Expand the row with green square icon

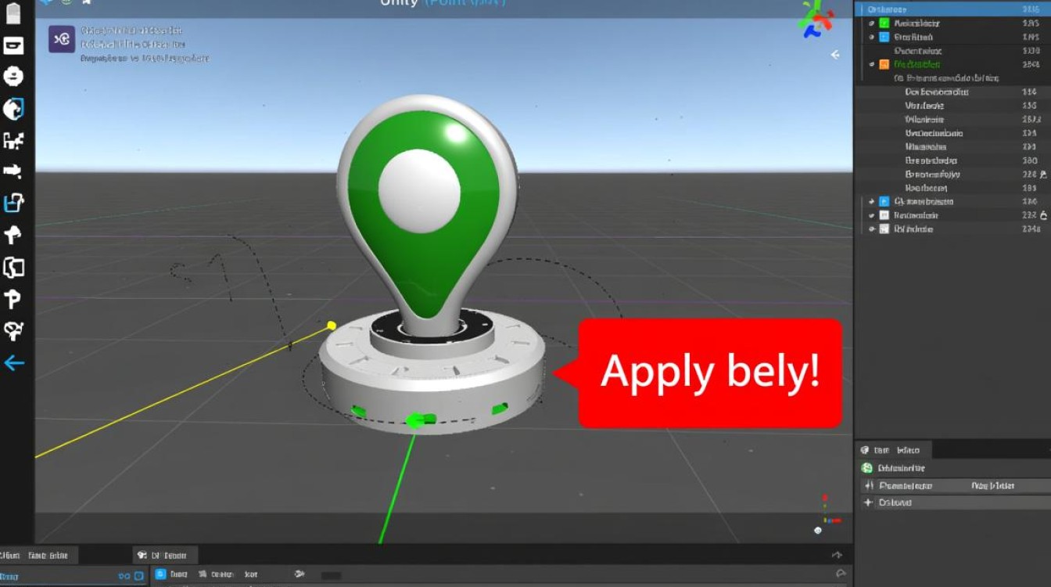click(x=871, y=23)
